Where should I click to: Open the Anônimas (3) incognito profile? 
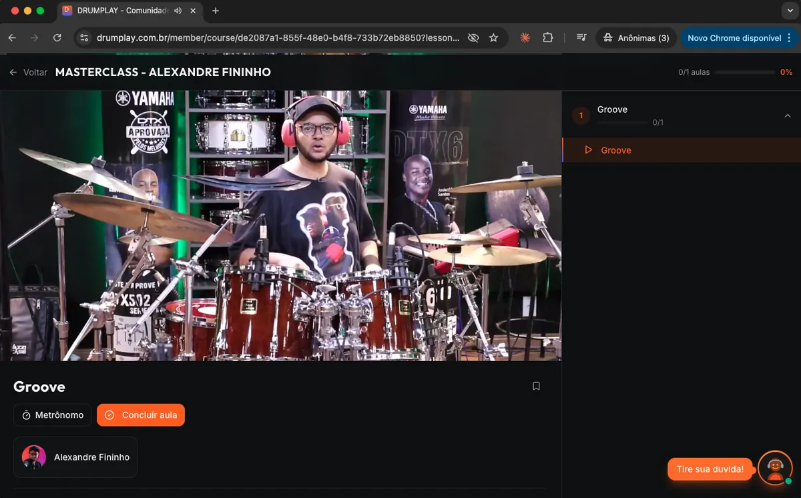click(635, 38)
